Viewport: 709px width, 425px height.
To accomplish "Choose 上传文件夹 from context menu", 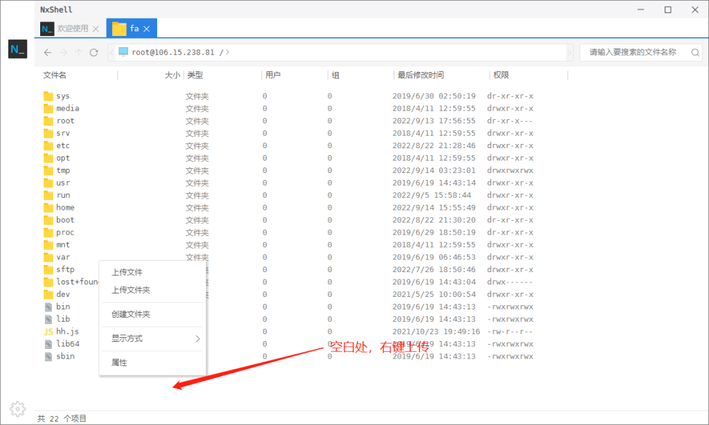I will click(x=131, y=290).
